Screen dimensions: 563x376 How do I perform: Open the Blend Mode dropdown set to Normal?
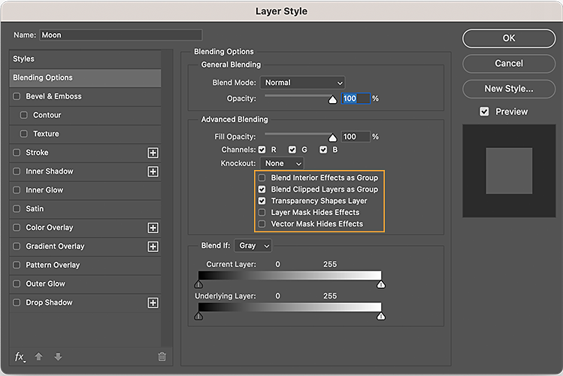click(302, 83)
